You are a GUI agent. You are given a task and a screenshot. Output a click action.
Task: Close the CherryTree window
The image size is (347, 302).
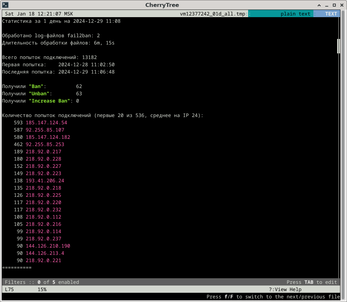pos(341,5)
